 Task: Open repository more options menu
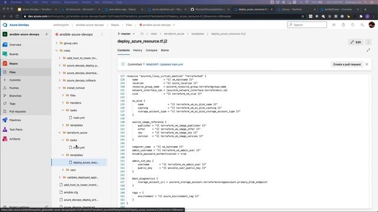102,34
